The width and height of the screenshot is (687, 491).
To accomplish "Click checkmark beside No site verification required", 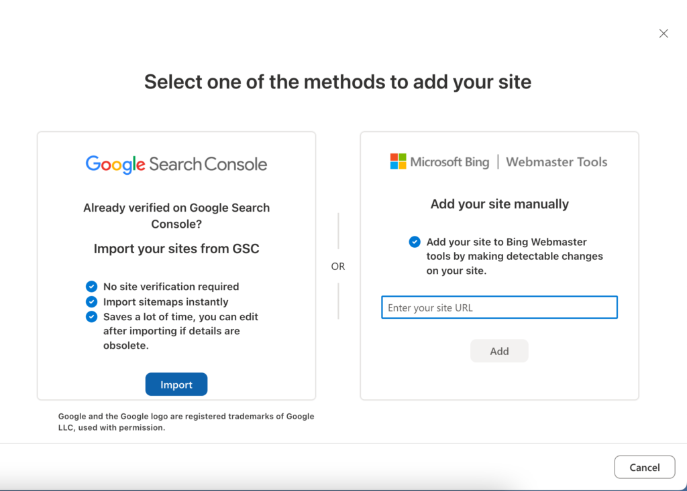I will coord(92,287).
